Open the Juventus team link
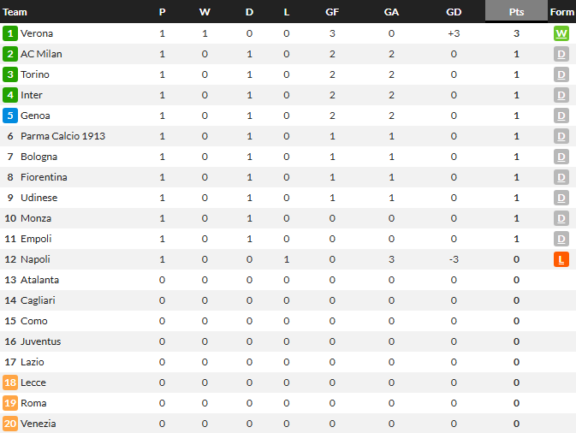The width and height of the screenshot is (576, 433). (40, 341)
